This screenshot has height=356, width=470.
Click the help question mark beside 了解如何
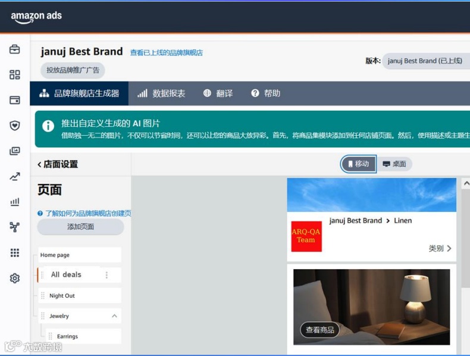click(40, 213)
